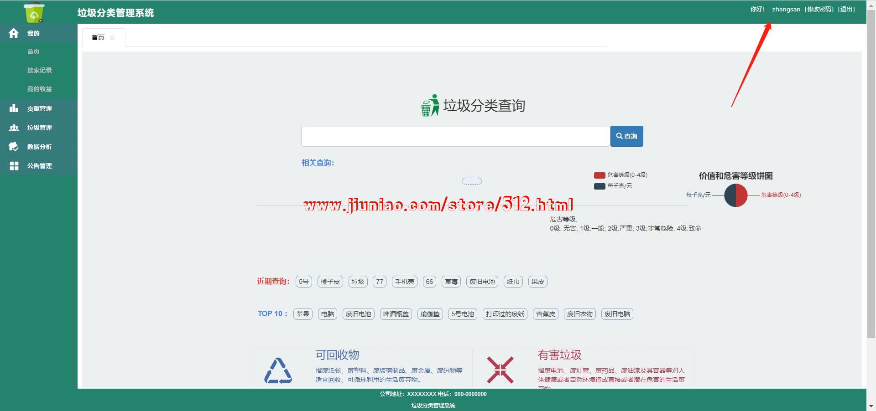Click the [修改密码] link in header
Image resolution: width=876 pixels, height=411 pixels.
pos(819,9)
